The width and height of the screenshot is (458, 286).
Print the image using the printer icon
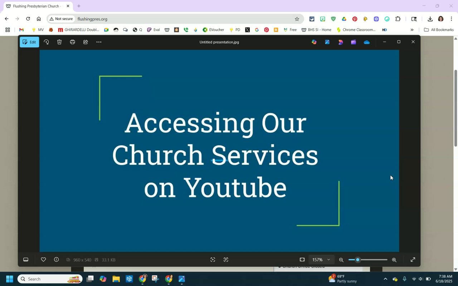coord(72,42)
